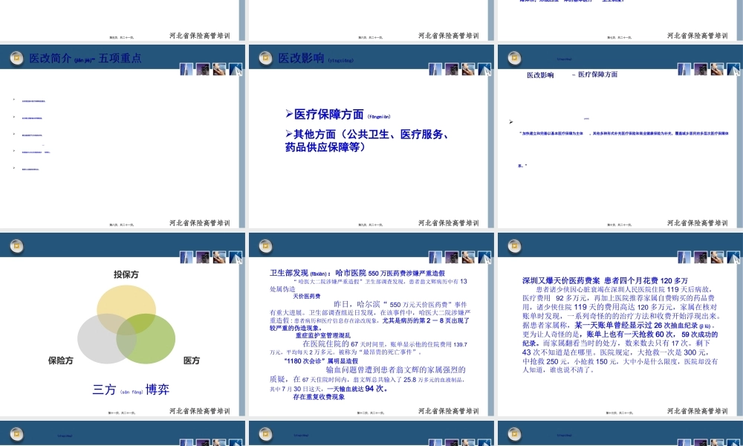The width and height of the screenshot is (743, 446).
Task: Click the building-corner photo icon under the cursor
Action: (x=236, y=71)
